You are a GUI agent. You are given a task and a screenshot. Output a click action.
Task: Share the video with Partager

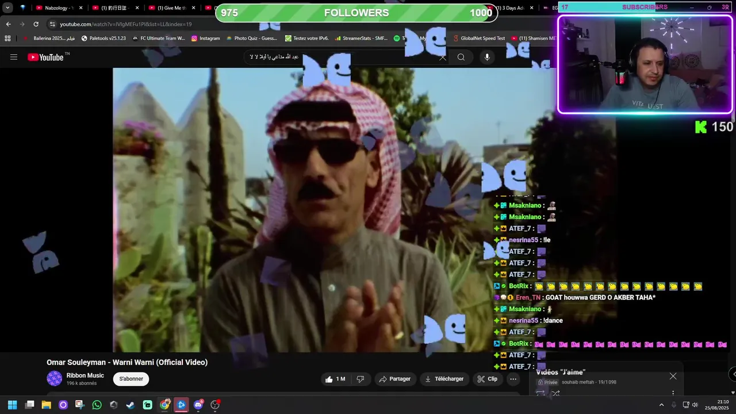[394, 379]
